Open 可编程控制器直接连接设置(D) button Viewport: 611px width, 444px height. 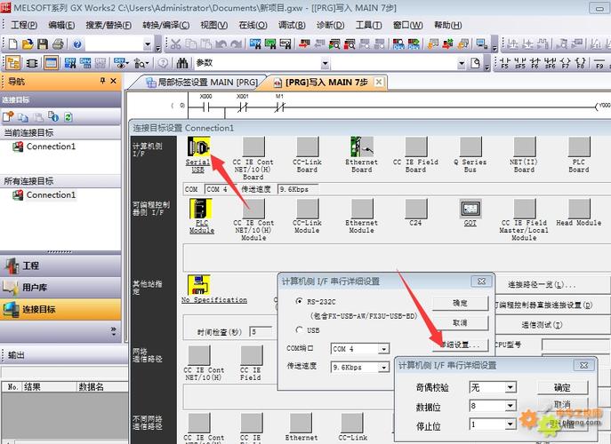pyautogui.click(x=543, y=305)
